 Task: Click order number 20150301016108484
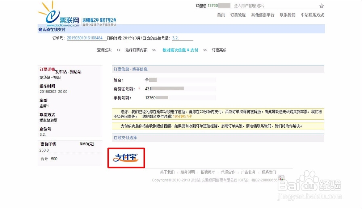coord(84,38)
